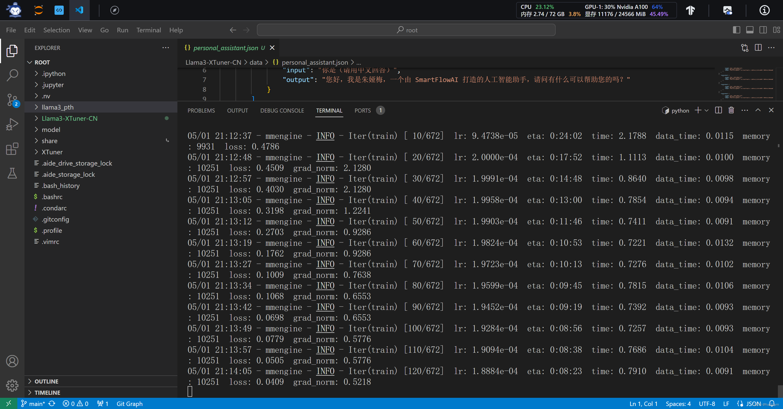Image resolution: width=783 pixels, height=409 pixels.
Task: Expand the model folder
Action: [101, 130]
